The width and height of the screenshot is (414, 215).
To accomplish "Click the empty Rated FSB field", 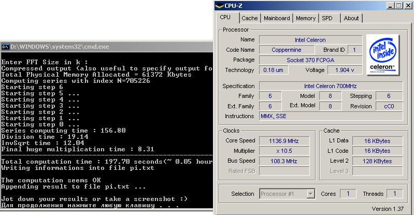I will click(x=284, y=171).
